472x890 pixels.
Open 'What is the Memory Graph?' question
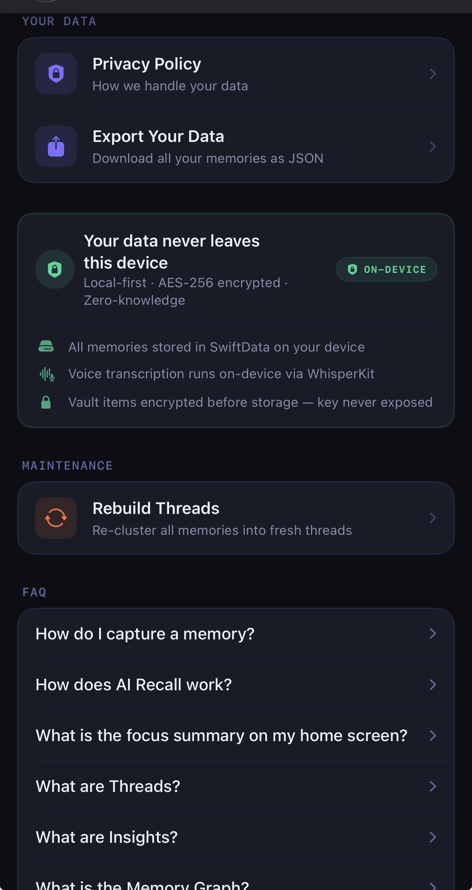coord(142,885)
